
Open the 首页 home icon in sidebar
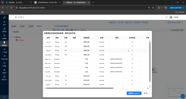coord(4,23)
